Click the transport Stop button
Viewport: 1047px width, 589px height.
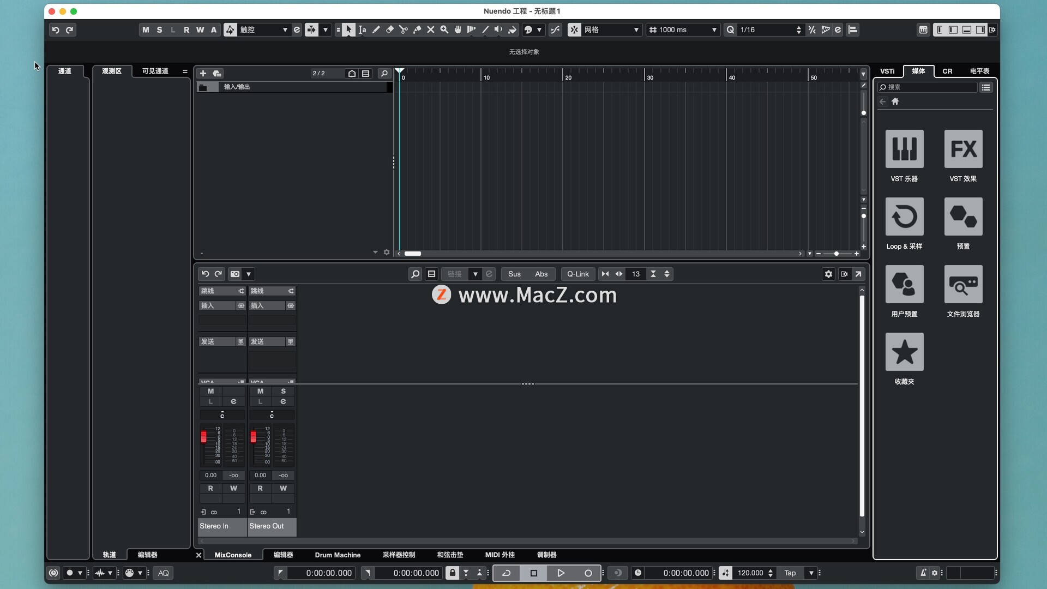coord(534,573)
